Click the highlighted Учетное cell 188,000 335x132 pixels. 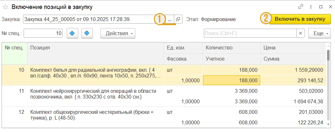coord(232,81)
